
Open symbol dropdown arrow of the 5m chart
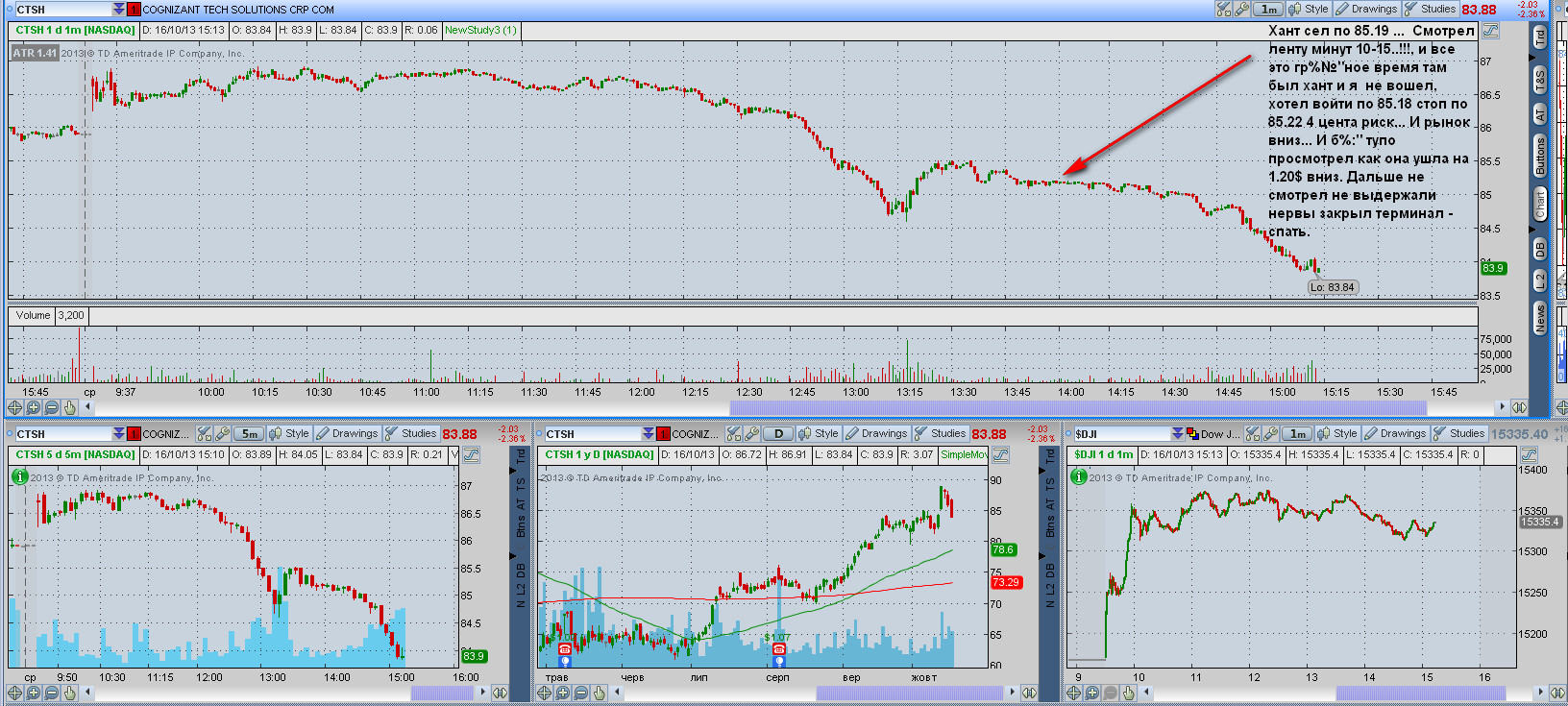point(118,434)
